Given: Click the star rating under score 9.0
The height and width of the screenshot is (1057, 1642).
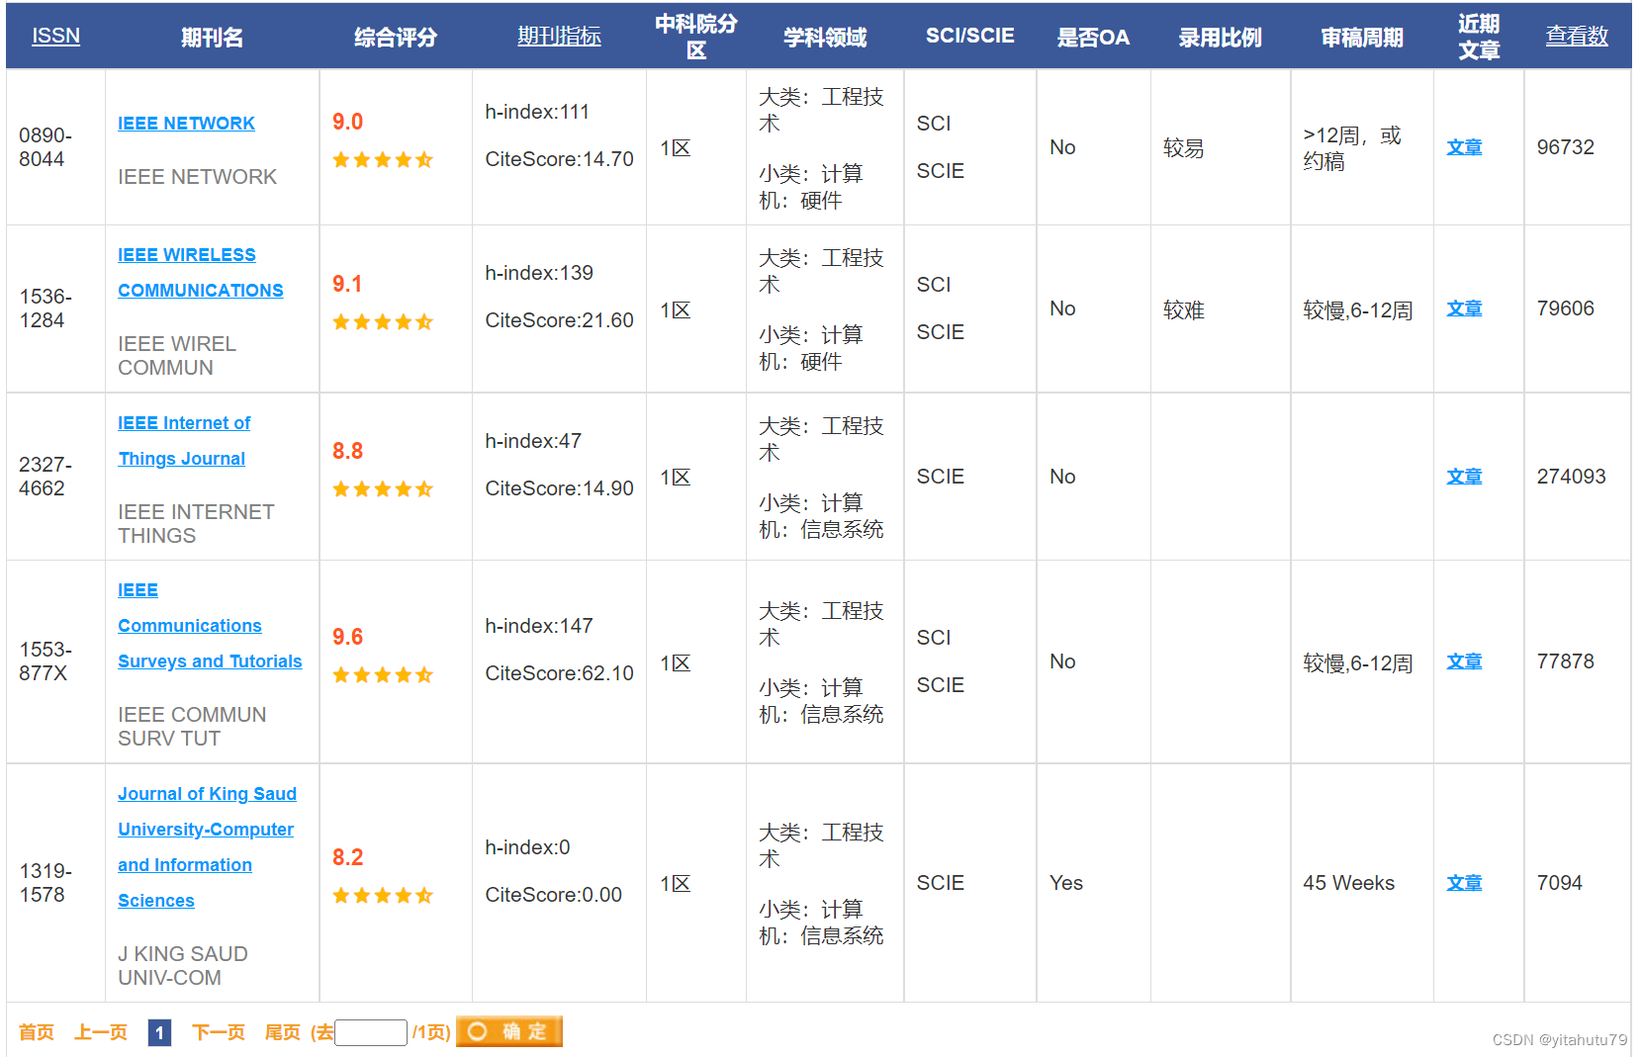Looking at the screenshot, I should click(383, 160).
